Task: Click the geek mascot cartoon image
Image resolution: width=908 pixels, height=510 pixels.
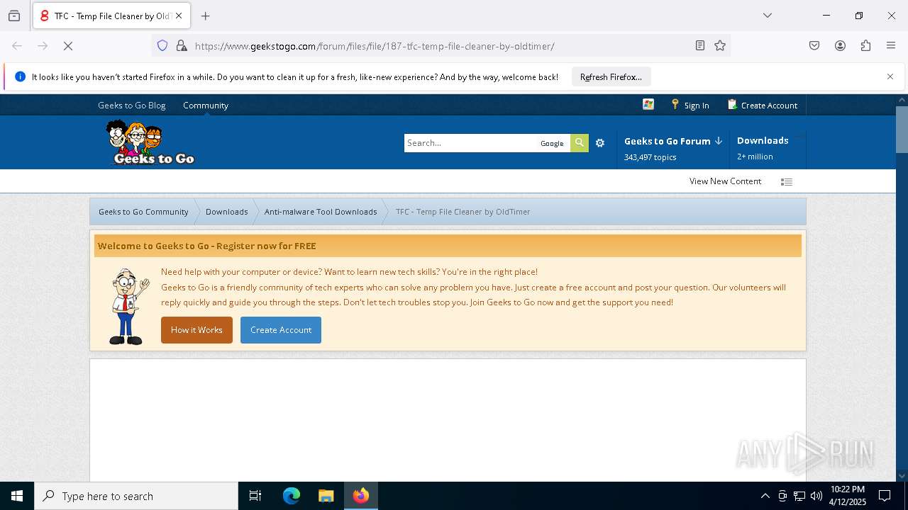Action: click(128, 307)
